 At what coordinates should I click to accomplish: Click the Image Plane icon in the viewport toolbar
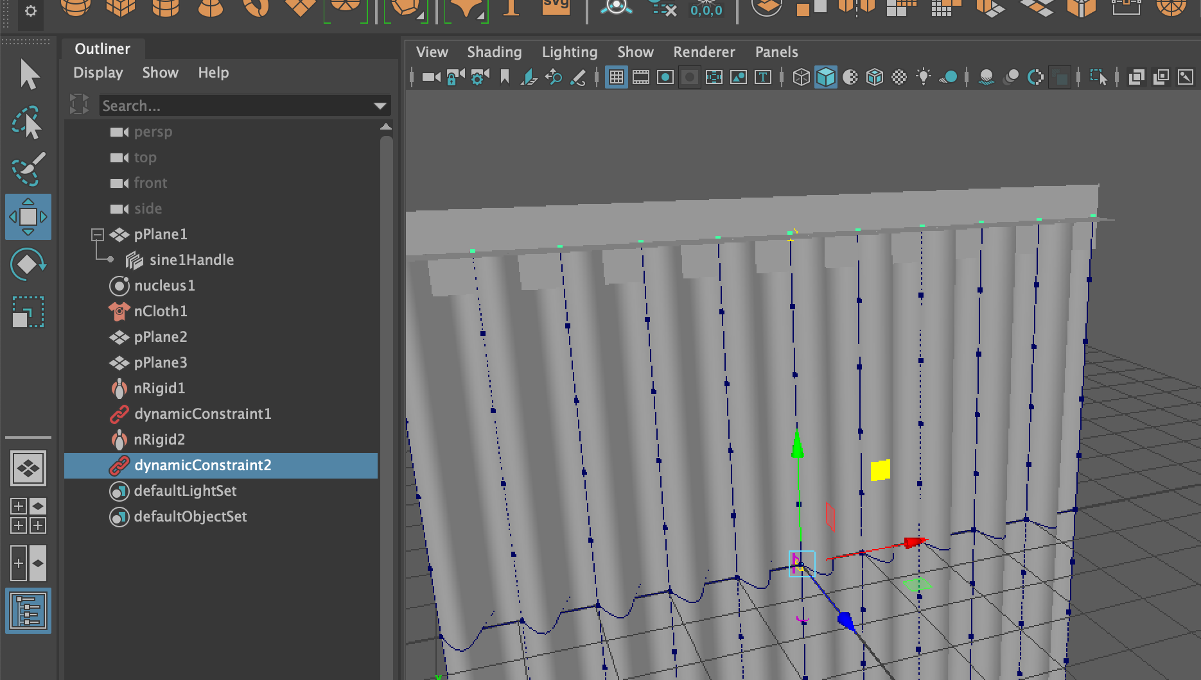pyautogui.click(x=529, y=78)
